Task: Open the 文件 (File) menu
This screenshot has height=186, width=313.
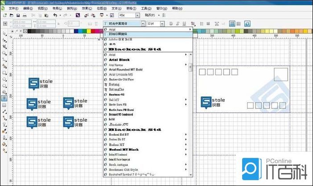Action: (x=13, y=8)
